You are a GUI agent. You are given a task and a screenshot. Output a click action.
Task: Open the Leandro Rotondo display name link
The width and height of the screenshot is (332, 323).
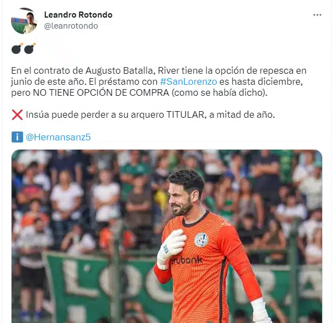pos(78,15)
